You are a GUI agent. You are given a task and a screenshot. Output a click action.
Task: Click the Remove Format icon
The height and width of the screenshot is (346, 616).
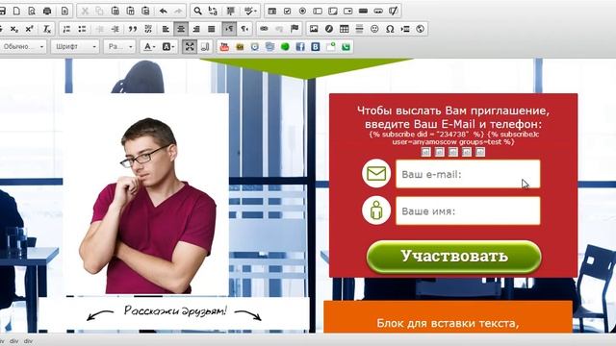pos(47,29)
